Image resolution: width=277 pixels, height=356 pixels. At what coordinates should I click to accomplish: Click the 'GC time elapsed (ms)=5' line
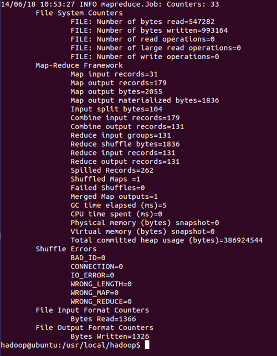[x=119, y=205]
